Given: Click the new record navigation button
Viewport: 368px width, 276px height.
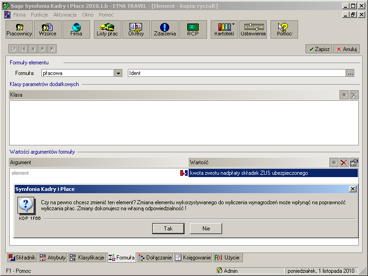Looking at the screenshot, I should 13,49.
